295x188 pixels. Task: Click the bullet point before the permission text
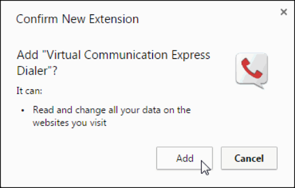(x=23, y=111)
